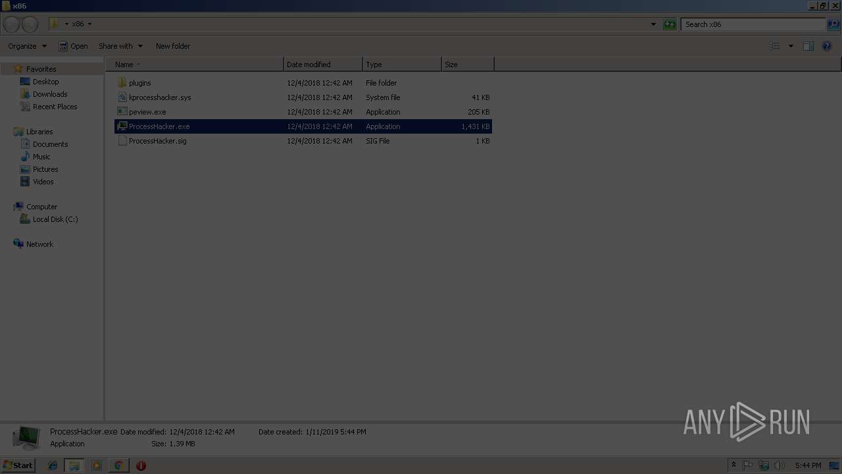Select Network in navigation pane
The image size is (842, 474).
pos(39,244)
